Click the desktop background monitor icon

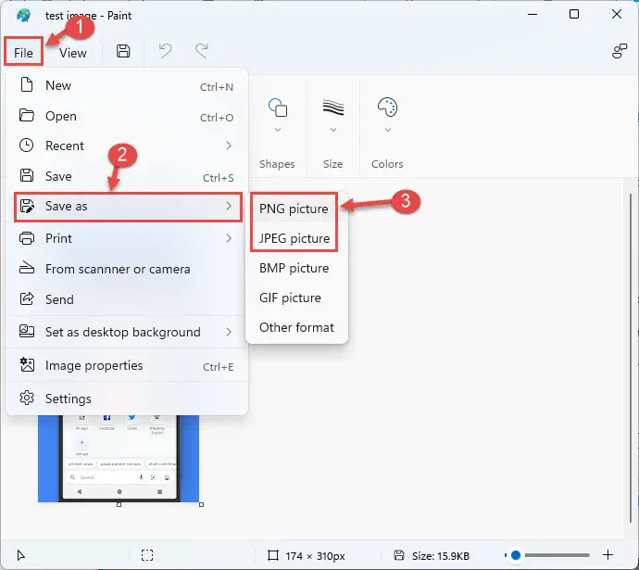[x=27, y=331]
